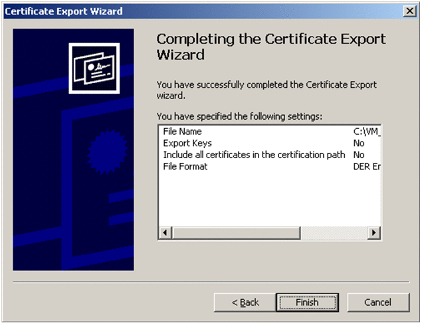This screenshot has width=422, height=325.
Task: Go back with the Back button
Action: (x=245, y=302)
